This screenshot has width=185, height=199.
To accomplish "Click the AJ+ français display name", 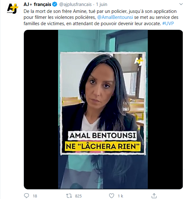I will [37, 4].
